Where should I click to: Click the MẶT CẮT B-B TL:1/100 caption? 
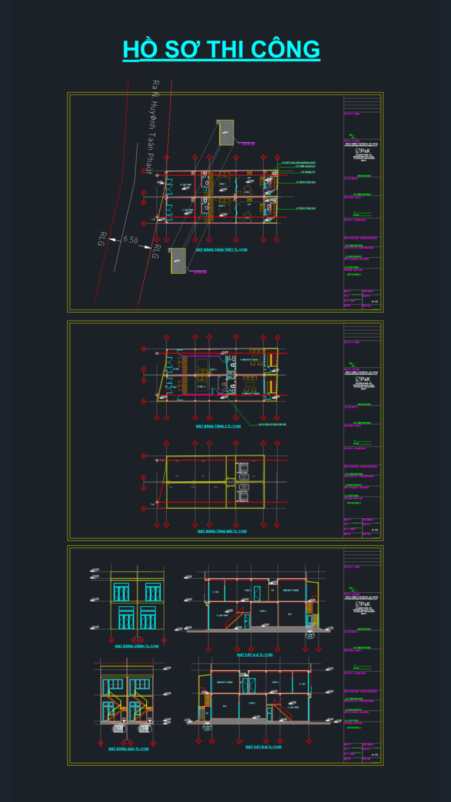tap(263, 747)
